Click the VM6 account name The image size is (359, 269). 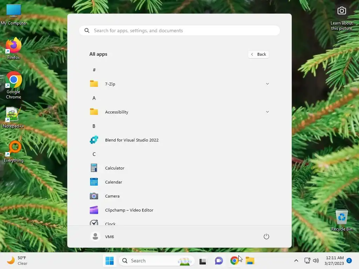click(x=109, y=237)
